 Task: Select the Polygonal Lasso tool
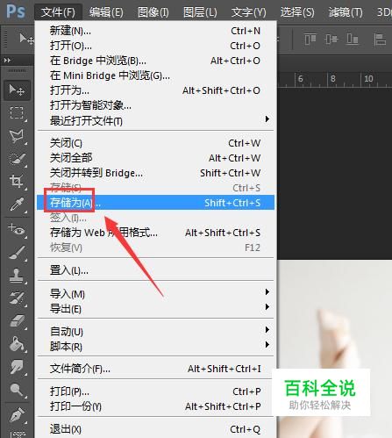(17, 136)
